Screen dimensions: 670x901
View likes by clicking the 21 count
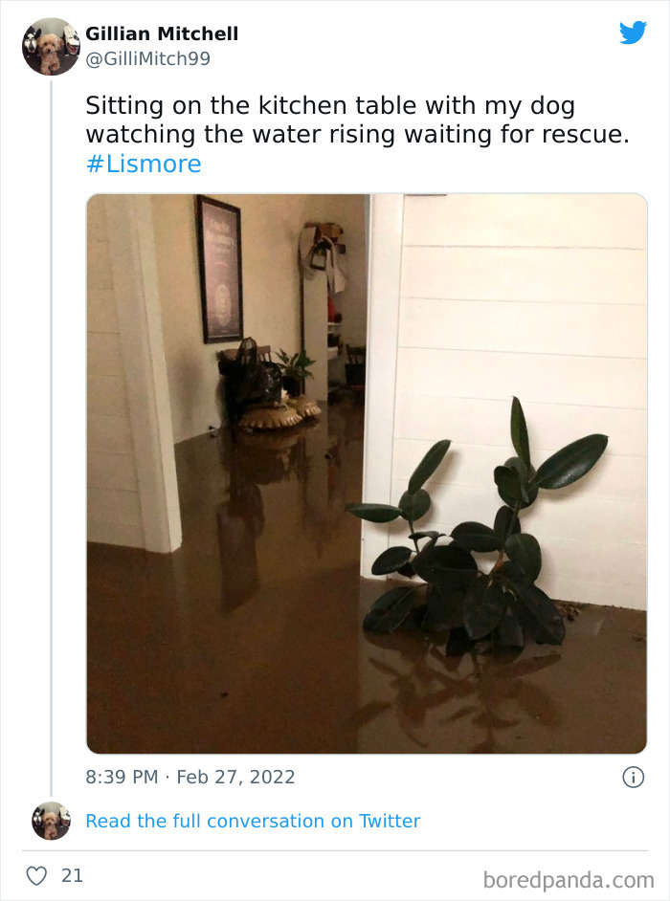click(71, 874)
